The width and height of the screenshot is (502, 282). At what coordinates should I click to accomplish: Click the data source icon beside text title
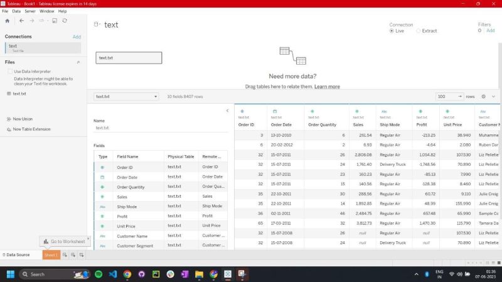coord(96,24)
